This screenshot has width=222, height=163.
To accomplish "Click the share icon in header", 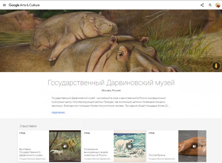I will pyautogui.click(x=202, y=5).
